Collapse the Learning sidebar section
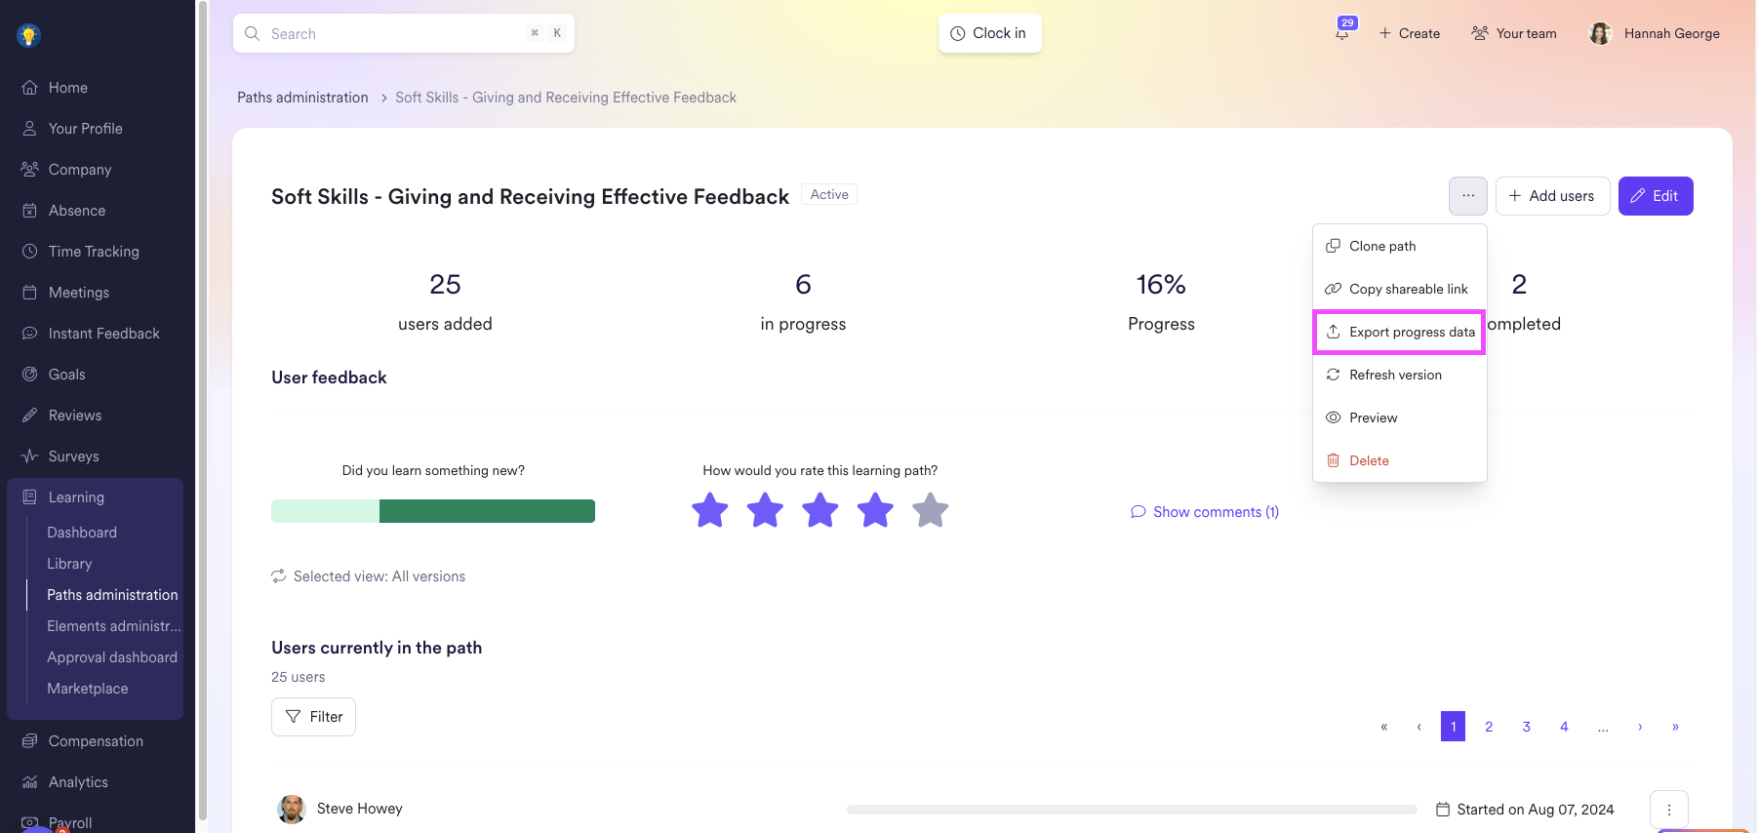Screen dimensions: 1758x833 pyautogui.click(x=76, y=497)
